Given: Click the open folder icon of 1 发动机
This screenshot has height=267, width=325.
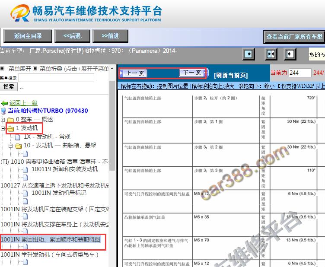Looking at the screenshot, I should pyautogui.click(x=10, y=129).
